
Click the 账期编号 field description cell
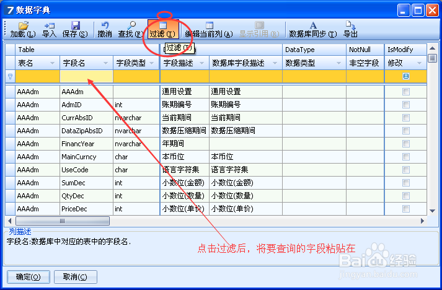tap(185, 105)
